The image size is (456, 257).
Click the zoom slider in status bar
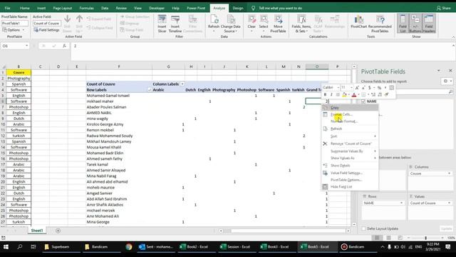(x=425, y=238)
